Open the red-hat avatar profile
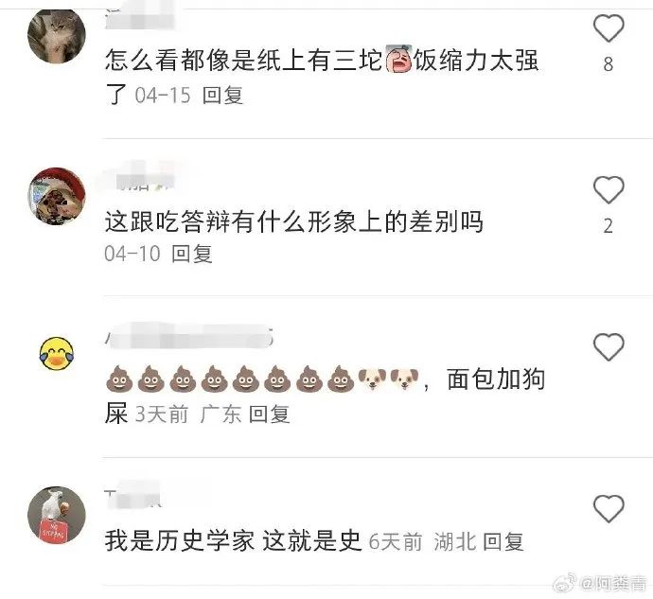The image size is (653, 599). point(57,196)
